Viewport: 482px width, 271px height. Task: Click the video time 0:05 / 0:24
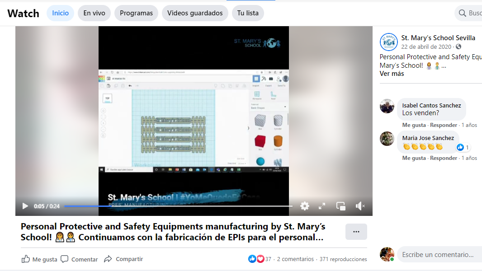[47, 206]
